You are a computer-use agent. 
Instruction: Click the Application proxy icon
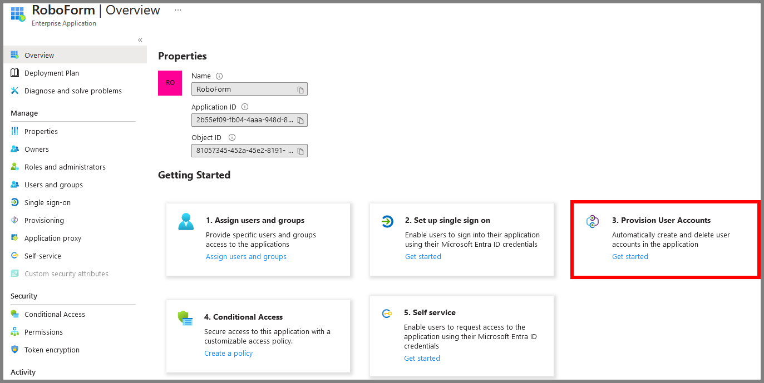click(14, 238)
